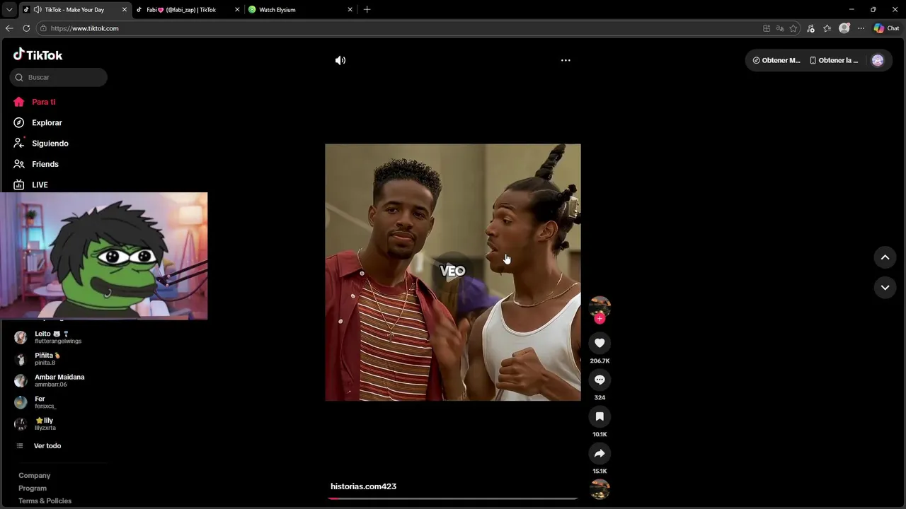Open the translate page icon
The height and width of the screenshot is (509, 906).
[x=780, y=28]
